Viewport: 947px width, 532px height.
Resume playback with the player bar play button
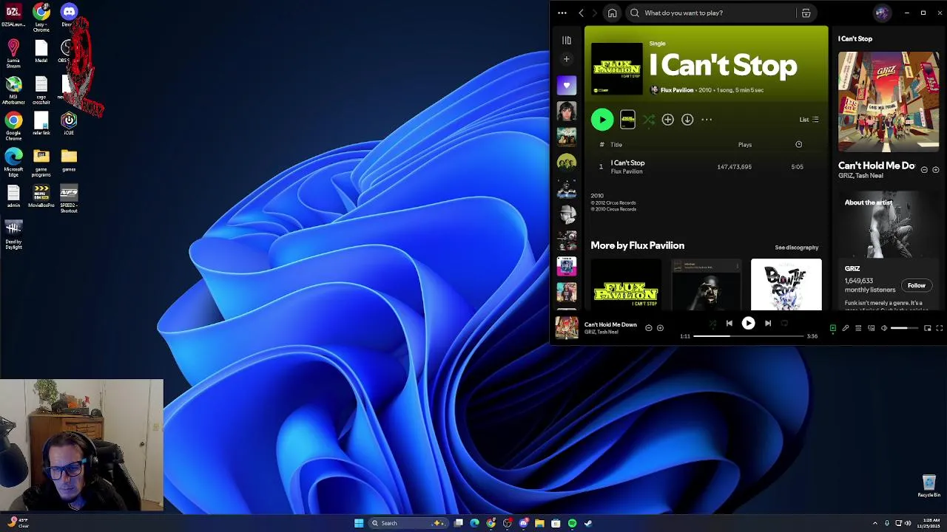(748, 324)
